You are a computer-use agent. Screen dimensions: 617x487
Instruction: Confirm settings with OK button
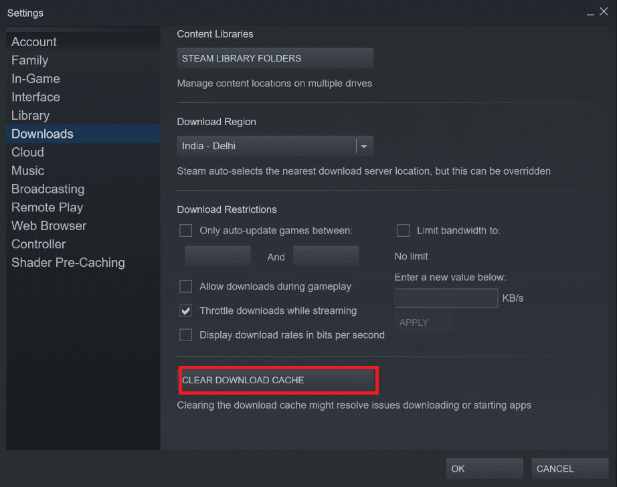click(484, 468)
